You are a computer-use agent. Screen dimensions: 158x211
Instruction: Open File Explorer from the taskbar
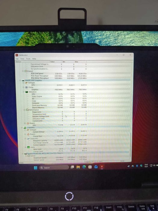click(x=78, y=167)
